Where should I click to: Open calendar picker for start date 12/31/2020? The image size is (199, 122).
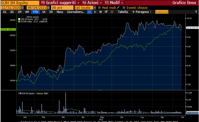pyautogui.click(x=22, y=8)
